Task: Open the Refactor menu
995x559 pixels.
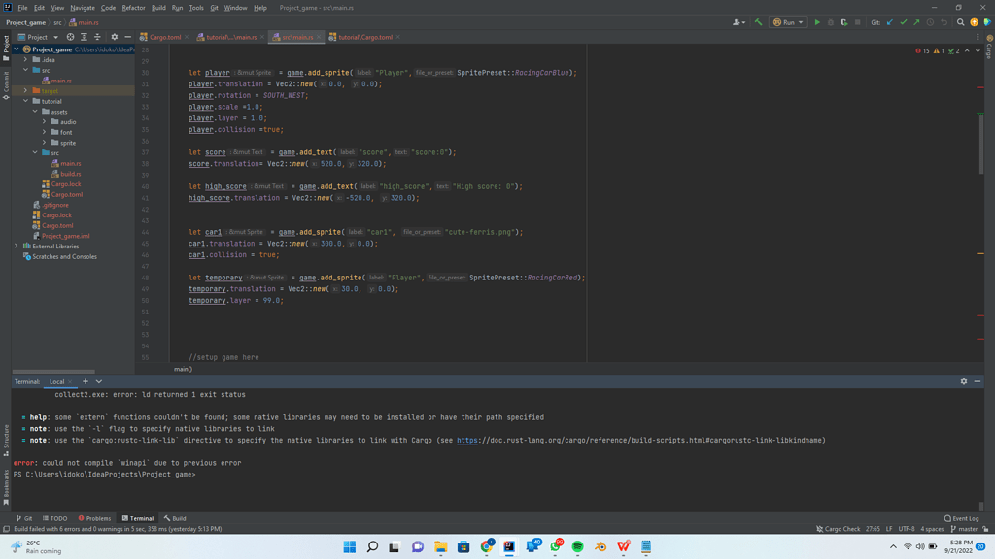Action: coord(136,6)
